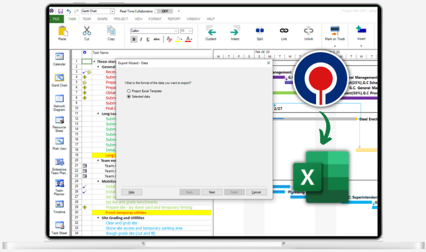Open the text highlight color swatch
The height and width of the screenshot is (252, 426).
coord(179,39)
